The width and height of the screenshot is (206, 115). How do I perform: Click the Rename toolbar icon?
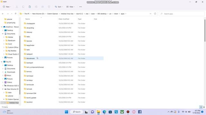coord(36,7)
